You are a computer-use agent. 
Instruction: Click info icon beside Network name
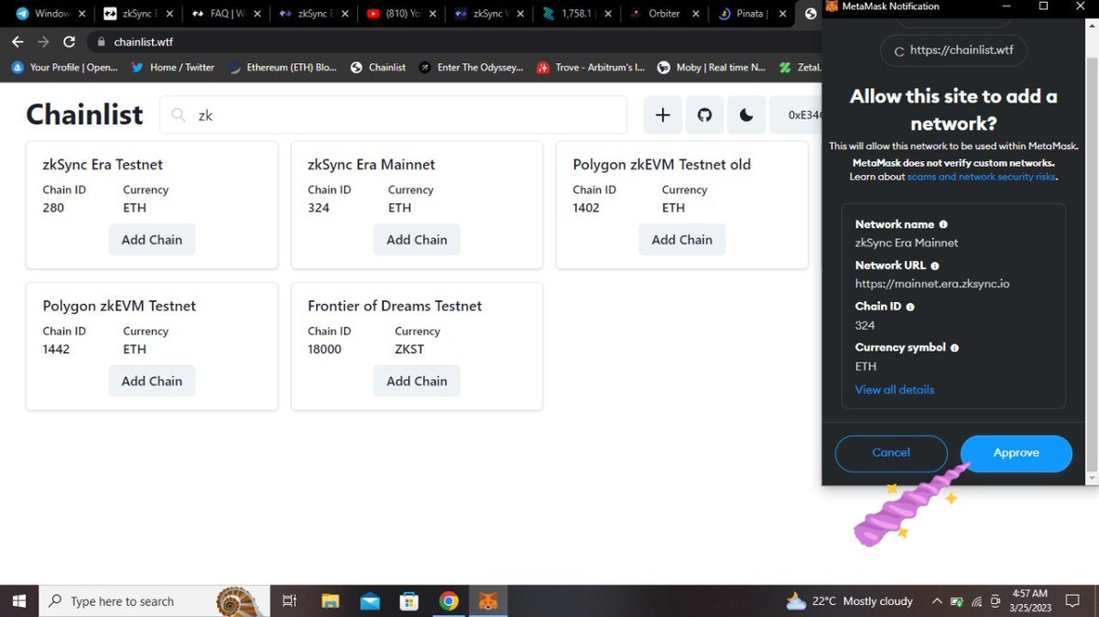click(x=943, y=224)
